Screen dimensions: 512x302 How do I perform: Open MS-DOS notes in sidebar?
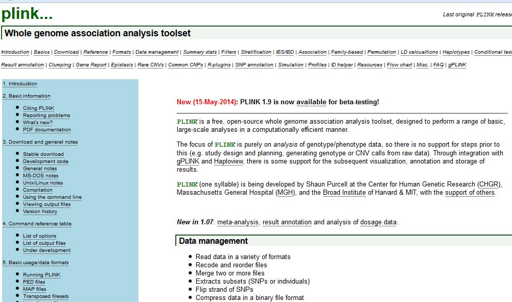click(x=40, y=176)
